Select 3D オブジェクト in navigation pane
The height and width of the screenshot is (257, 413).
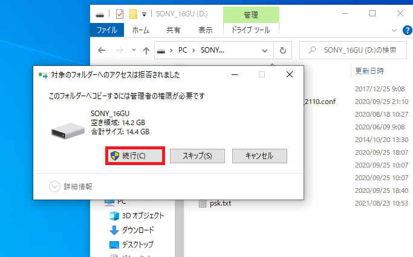[143, 216]
